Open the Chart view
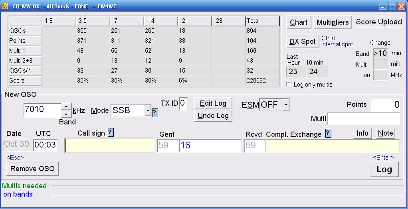The width and height of the screenshot is (408, 209). tap(298, 22)
